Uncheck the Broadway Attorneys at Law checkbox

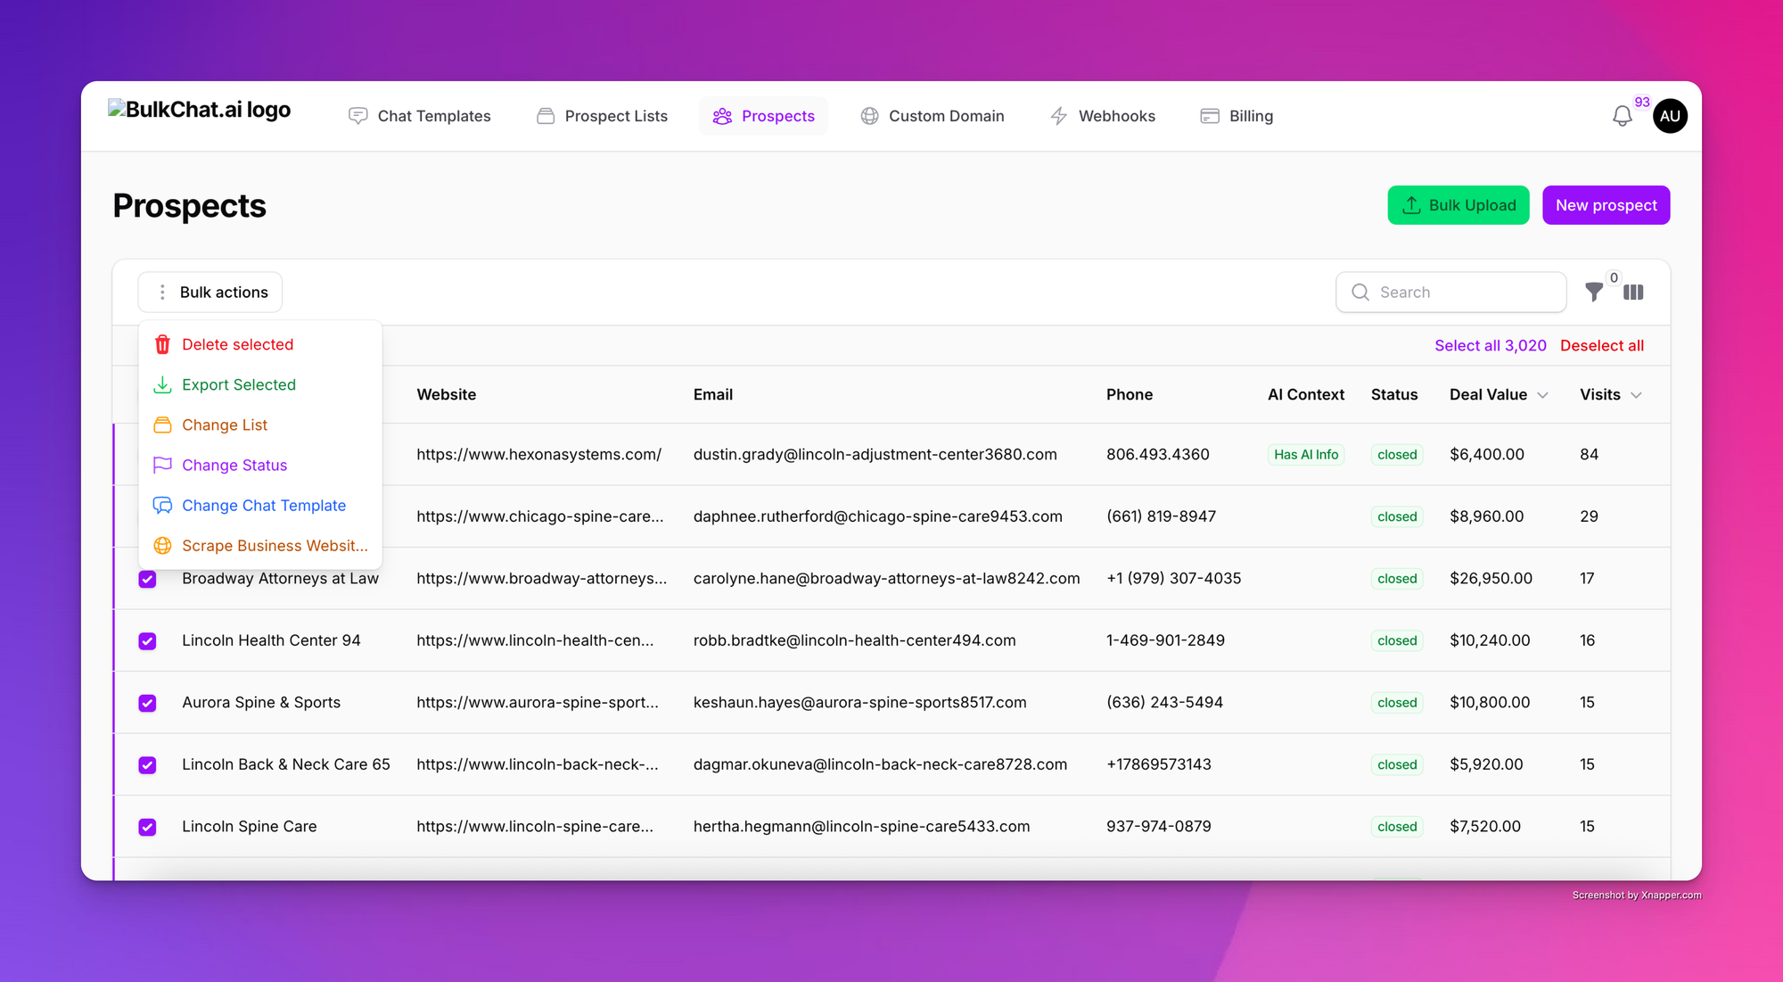click(148, 579)
